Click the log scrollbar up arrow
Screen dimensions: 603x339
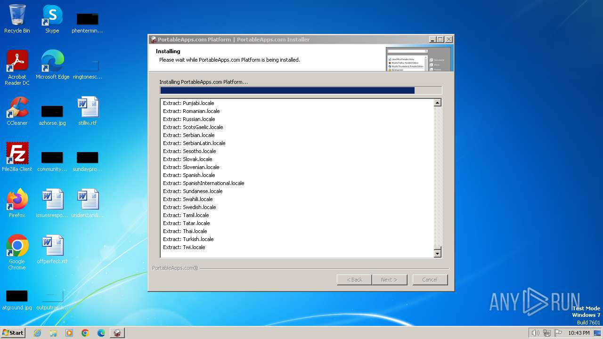437,103
